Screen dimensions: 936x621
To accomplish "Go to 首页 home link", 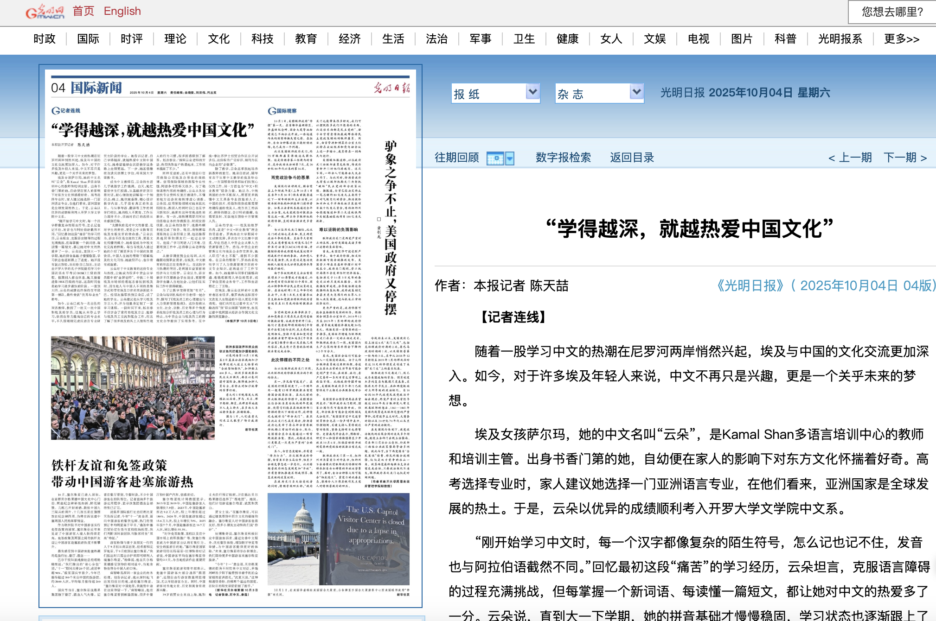I will pos(83,11).
